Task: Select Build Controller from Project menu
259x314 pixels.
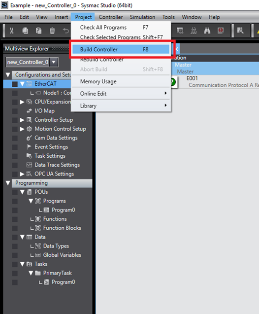Action: pyautogui.click(x=121, y=49)
